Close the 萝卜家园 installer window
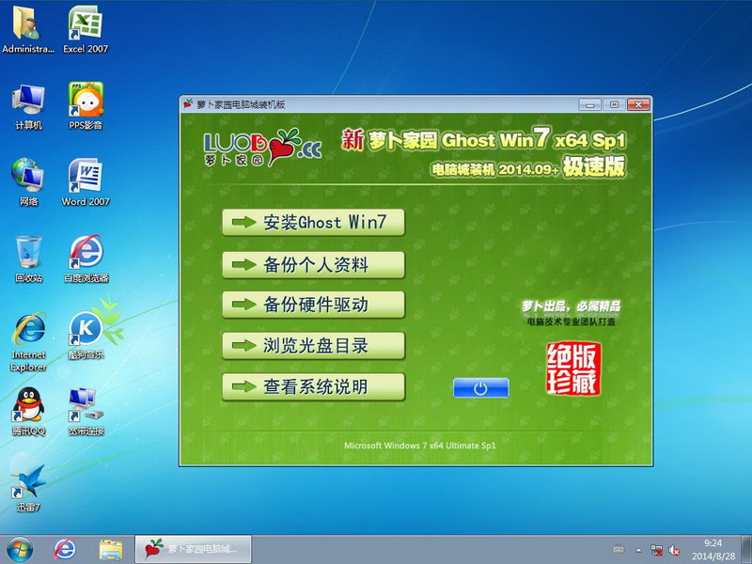This screenshot has width=752, height=564. pos(638,104)
